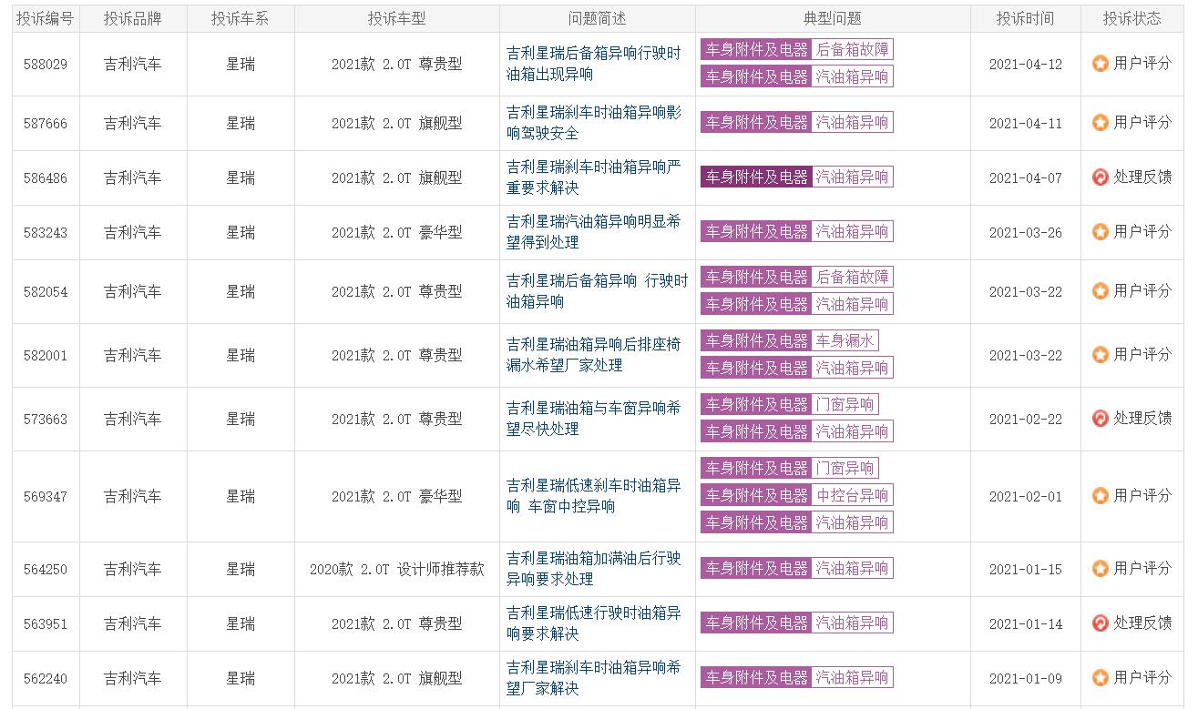Open complaint 吉利星瑞刹车时油箱异响影响驾驶安全
Image resolution: width=1198 pixels, height=709 pixels.
(x=593, y=123)
